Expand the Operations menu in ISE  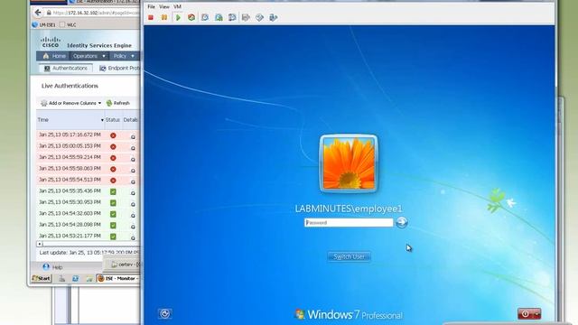89,56
